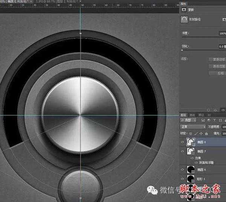The image size is (226, 202).
Task: Switch to the 通道 tab
Action: pos(191,115)
